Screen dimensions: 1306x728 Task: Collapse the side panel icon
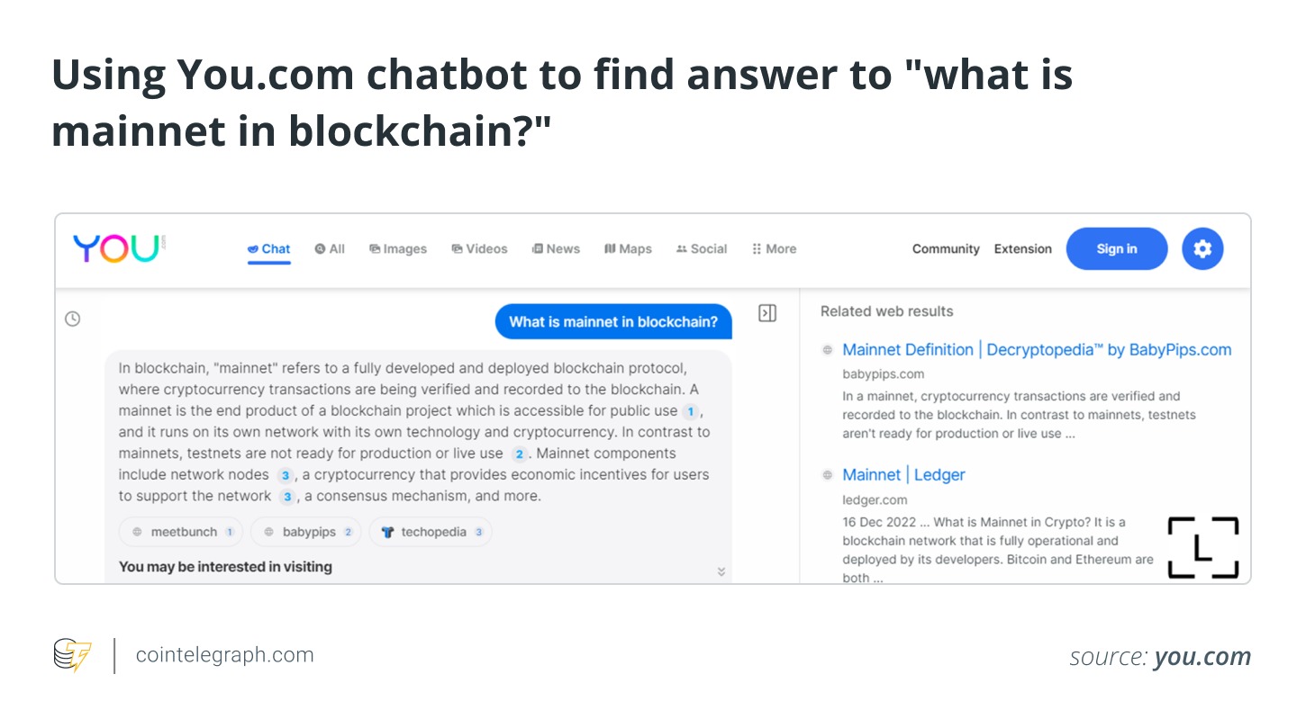pos(767,313)
